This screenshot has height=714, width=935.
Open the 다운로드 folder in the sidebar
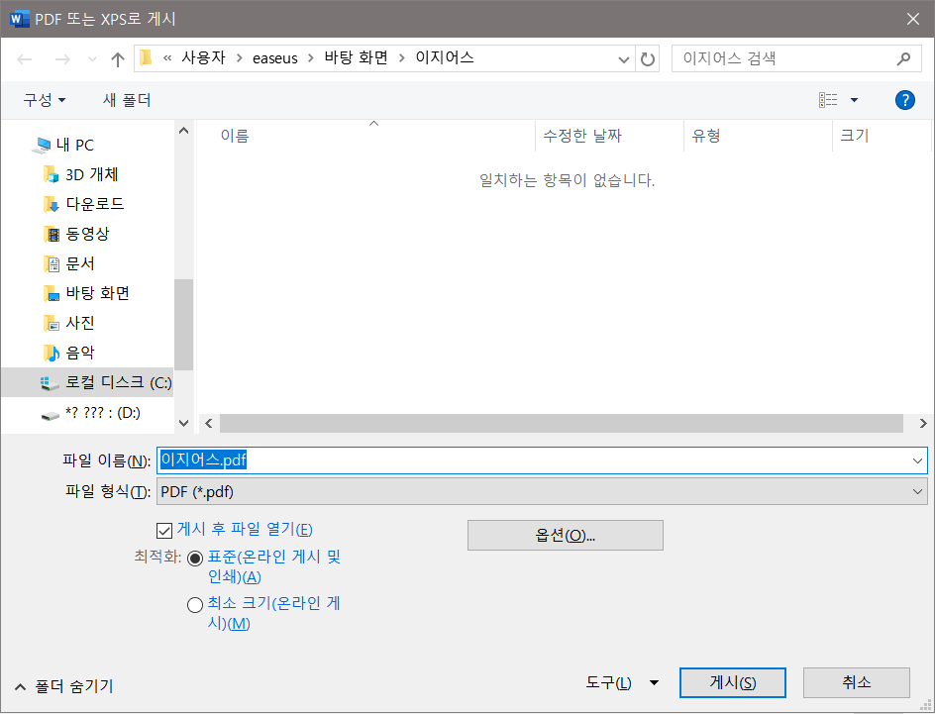[94, 204]
